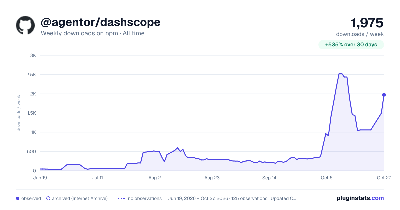Click the Jun 19 x-axis label
Screen dimensions: 400x210
pos(40,178)
